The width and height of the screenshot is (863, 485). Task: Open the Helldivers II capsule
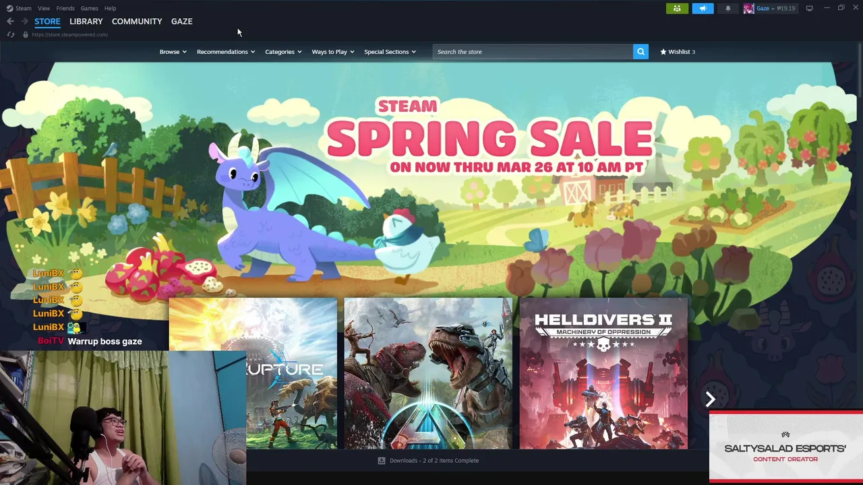(603, 373)
